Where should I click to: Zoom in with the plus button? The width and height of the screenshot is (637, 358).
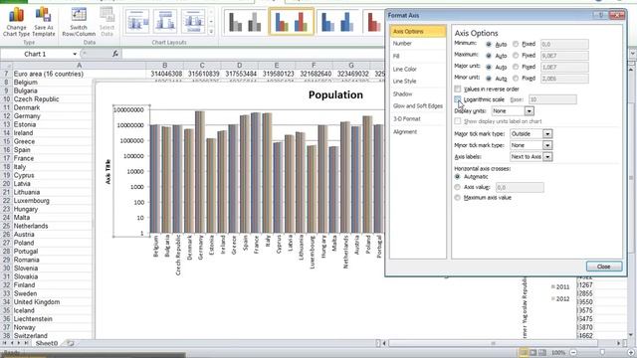(x=630, y=353)
